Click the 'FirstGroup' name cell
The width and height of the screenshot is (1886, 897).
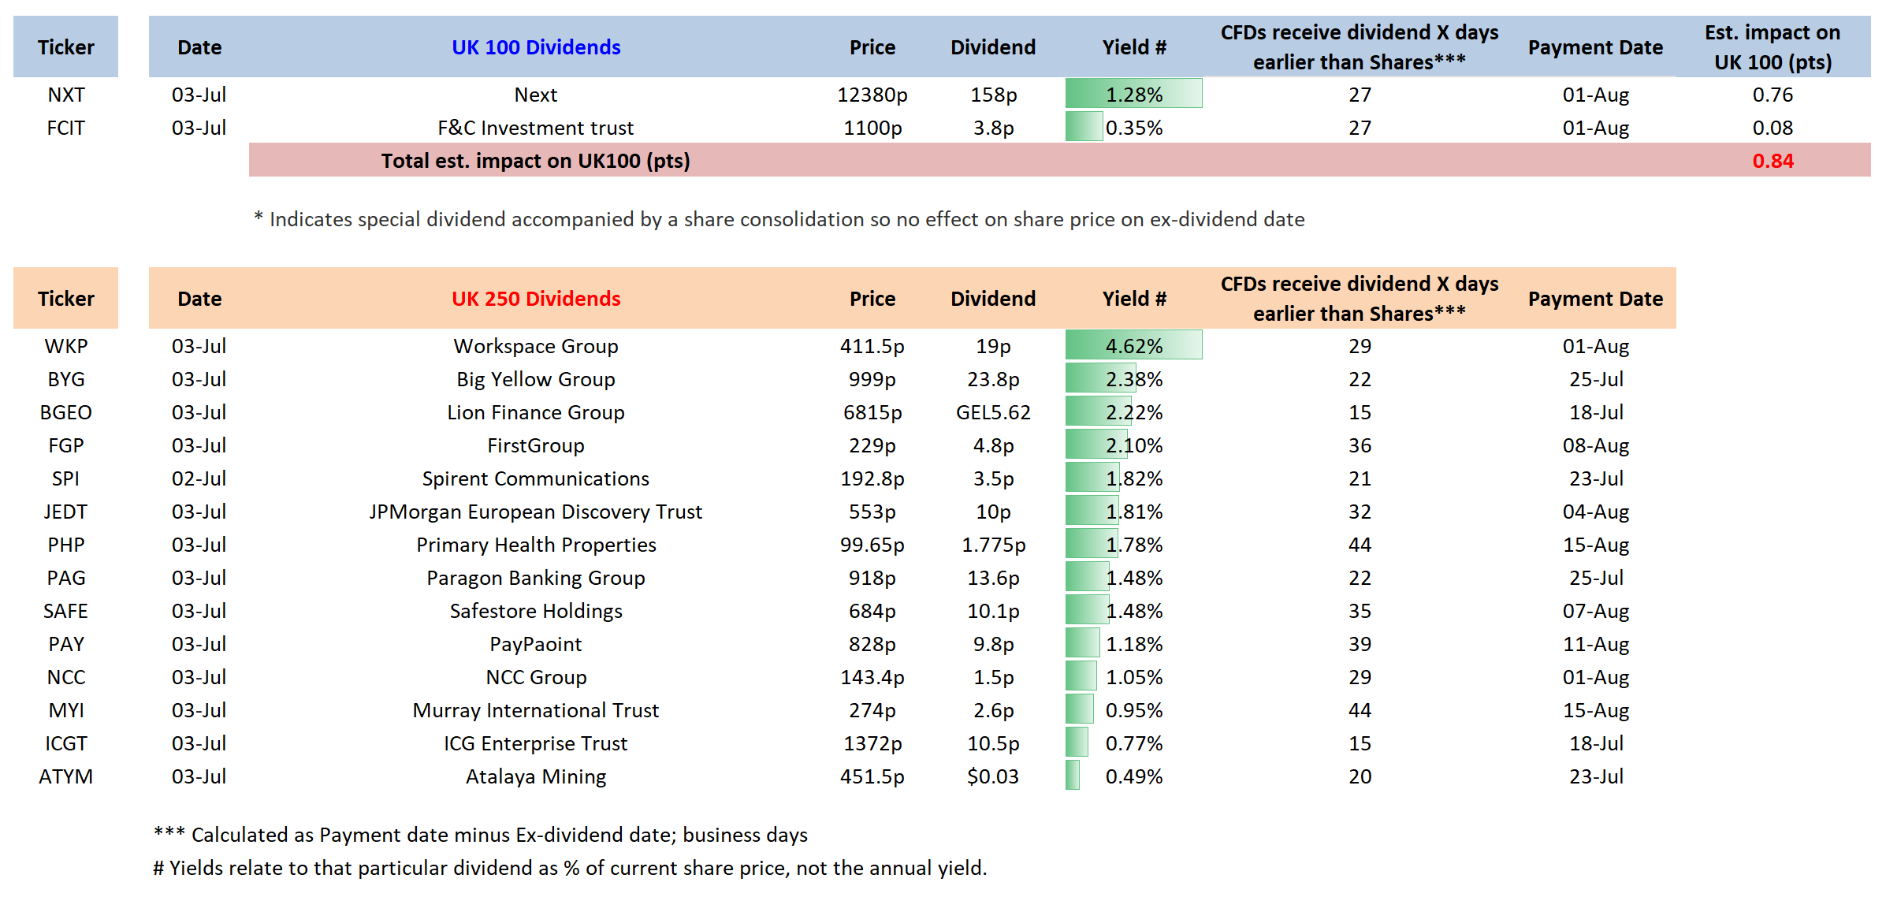536,445
